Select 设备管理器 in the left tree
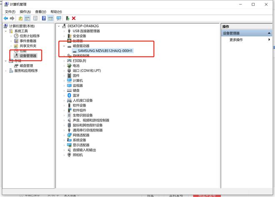 [x=28, y=56]
